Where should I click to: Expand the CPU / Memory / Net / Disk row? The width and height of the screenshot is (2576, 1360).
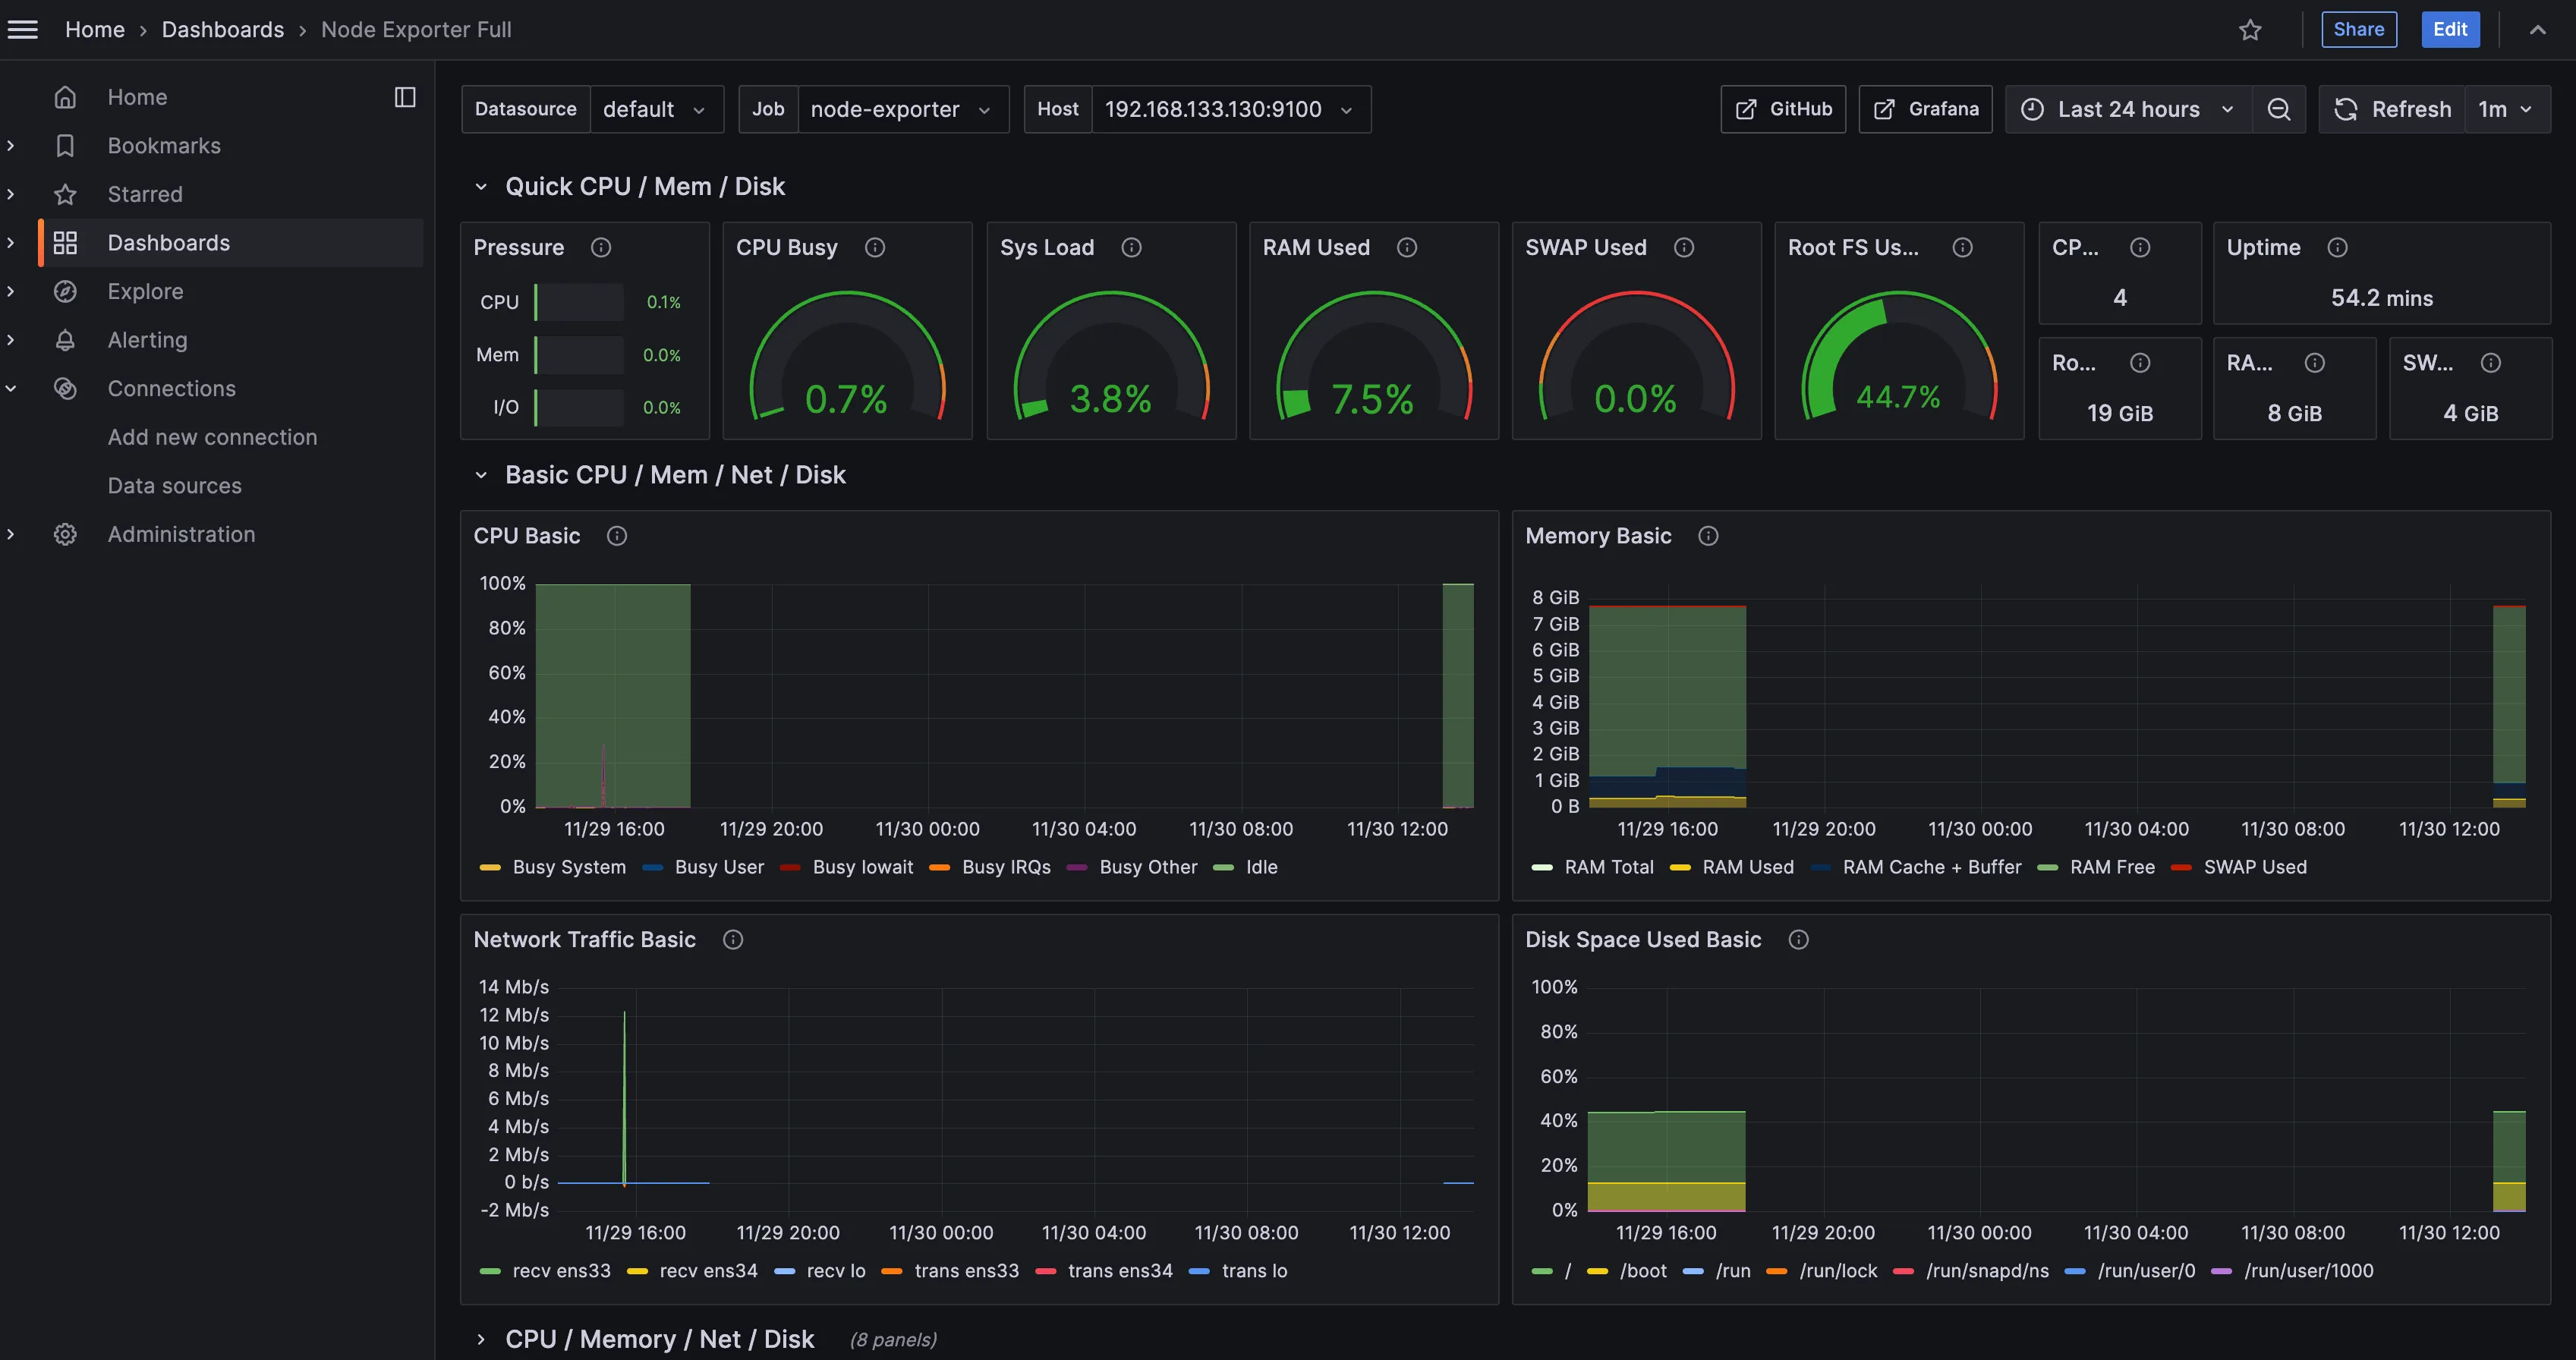point(659,1339)
